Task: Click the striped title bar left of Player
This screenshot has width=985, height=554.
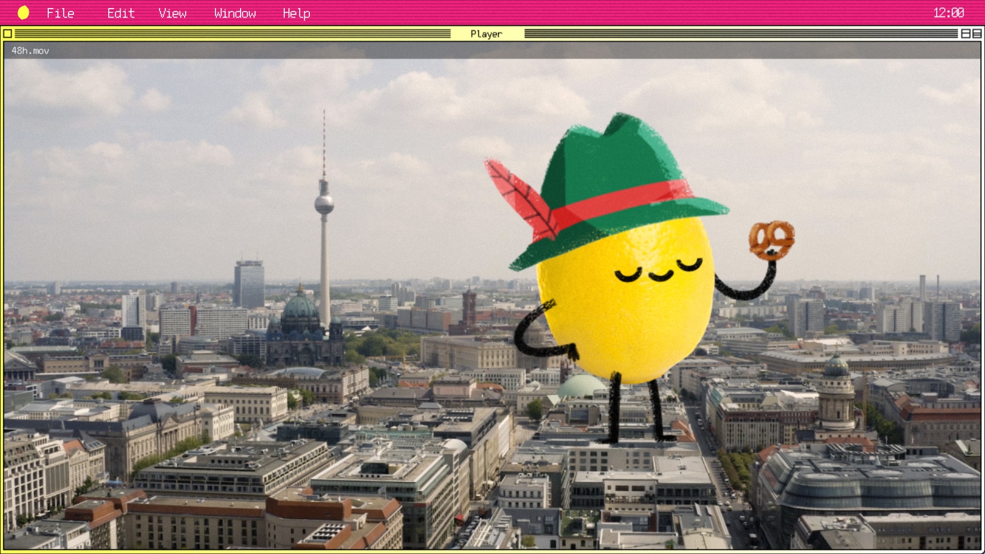Action: [231, 34]
